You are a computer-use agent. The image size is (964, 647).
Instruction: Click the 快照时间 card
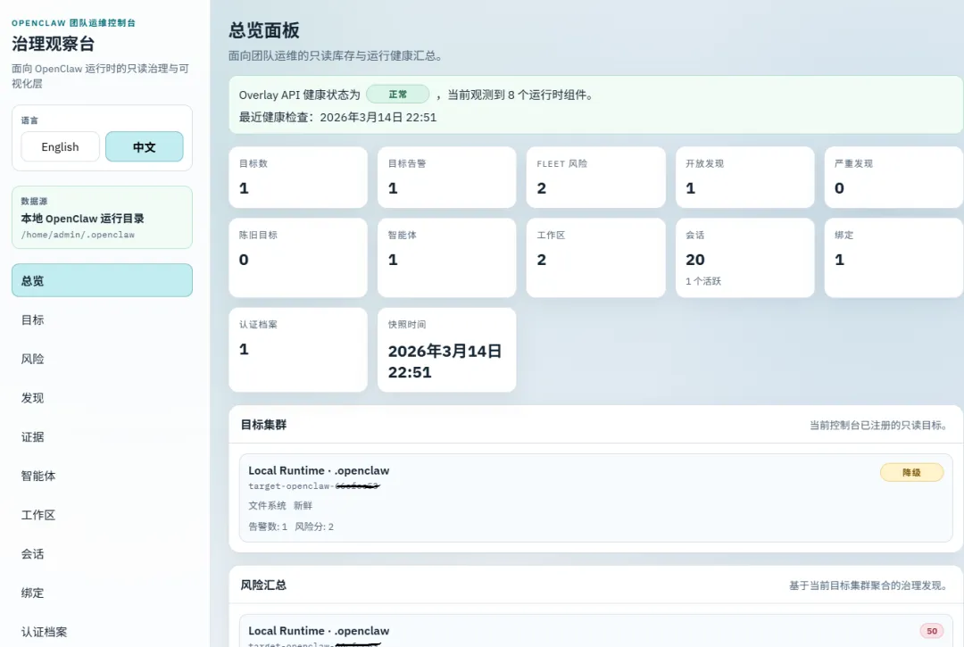pyautogui.click(x=447, y=350)
